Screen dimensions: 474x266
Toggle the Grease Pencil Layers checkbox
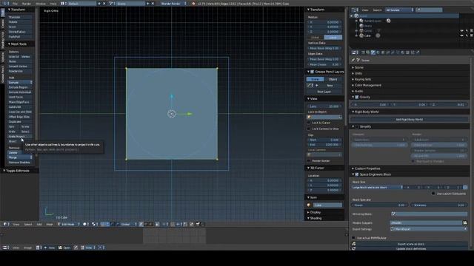pos(313,72)
